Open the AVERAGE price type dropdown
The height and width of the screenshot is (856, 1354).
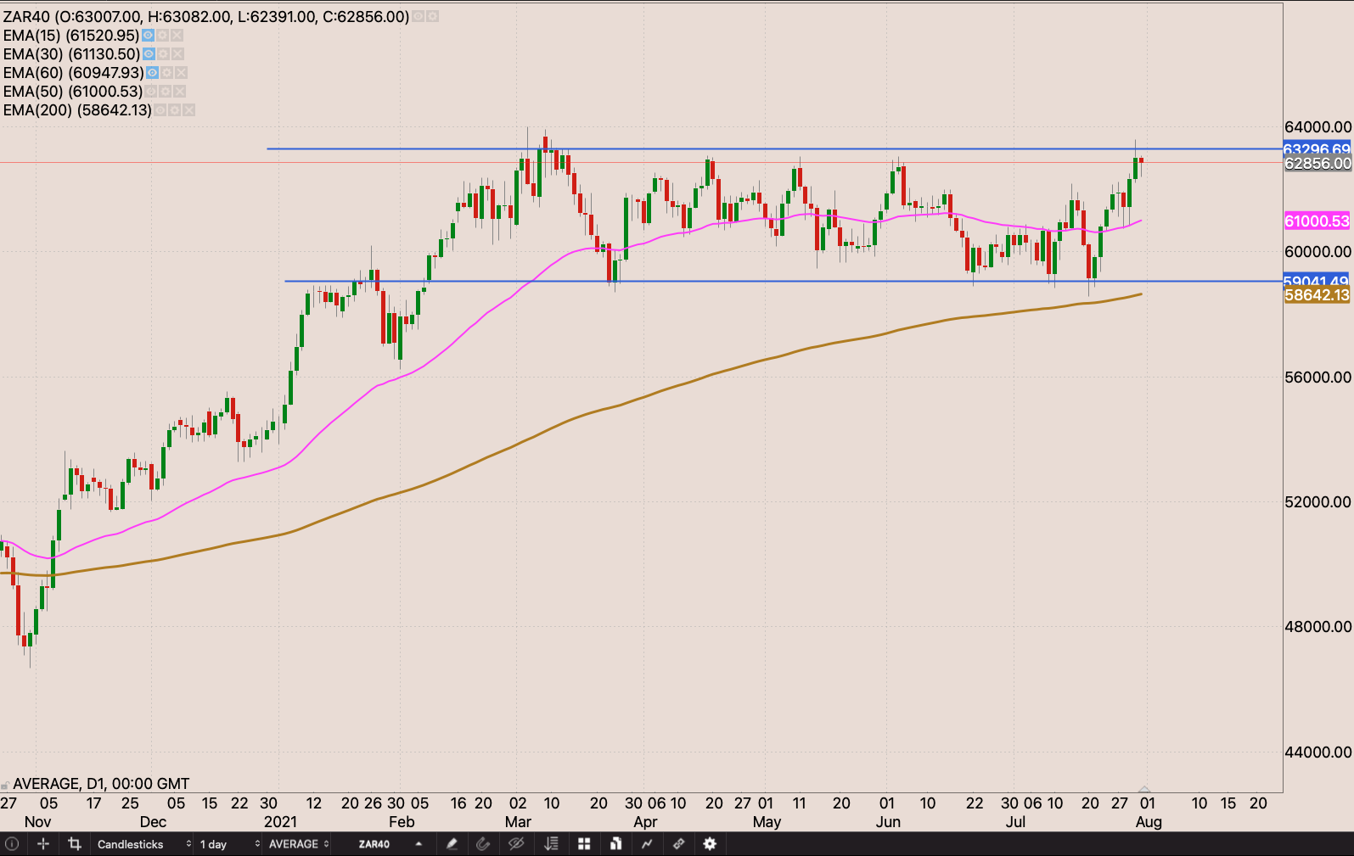299,843
